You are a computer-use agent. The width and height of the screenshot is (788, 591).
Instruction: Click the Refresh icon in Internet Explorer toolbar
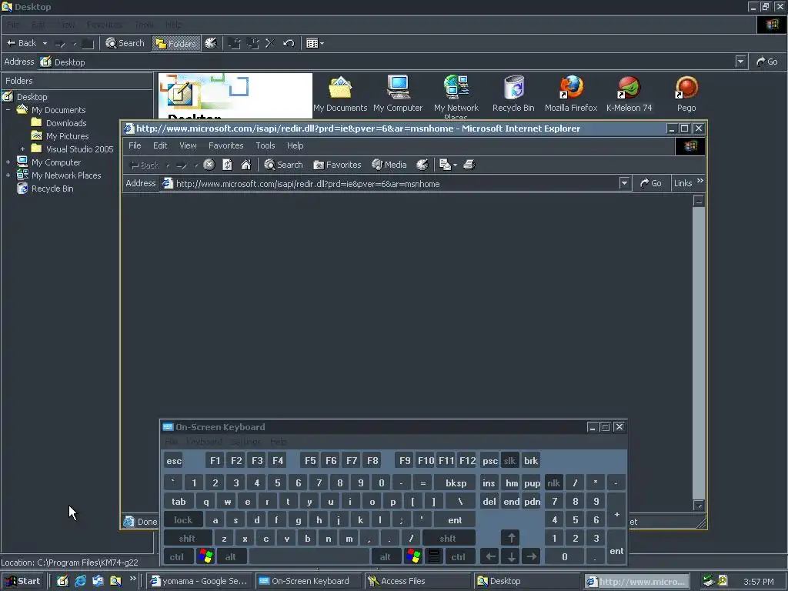pyautogui.click(x=227, y=165)
